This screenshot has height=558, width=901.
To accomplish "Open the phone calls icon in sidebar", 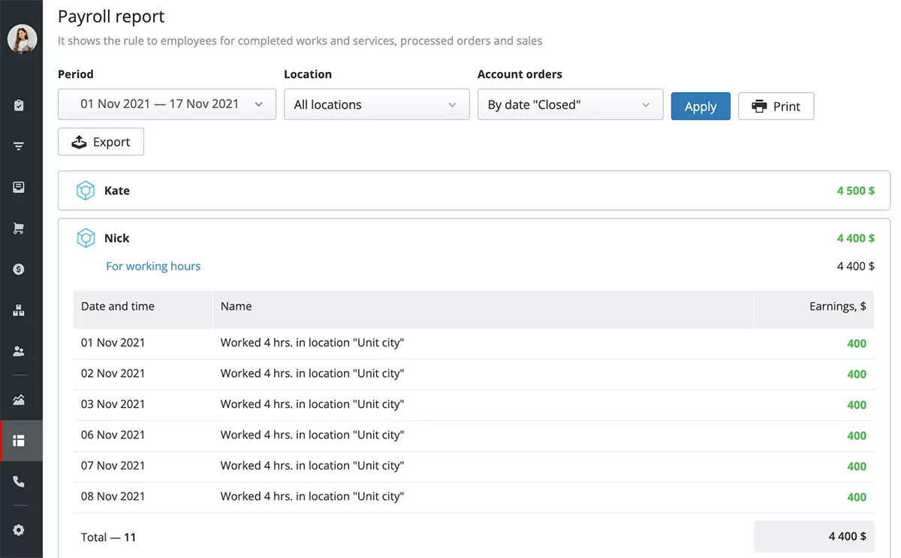I will pyautogui.click(x=20, y=481).
